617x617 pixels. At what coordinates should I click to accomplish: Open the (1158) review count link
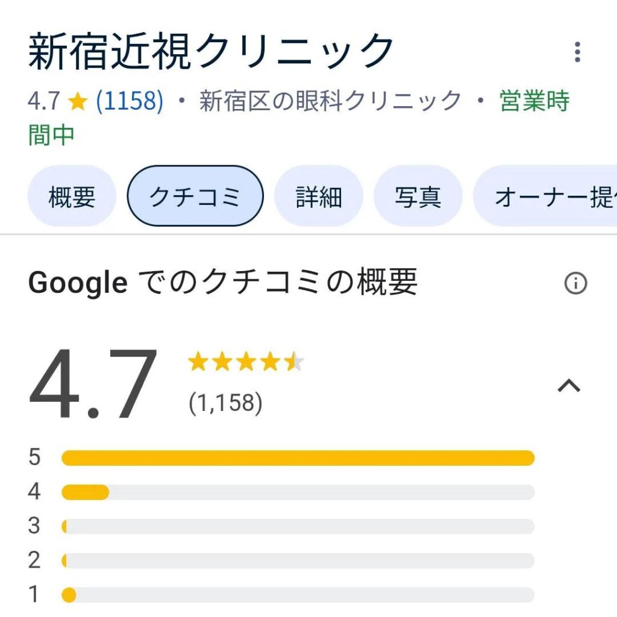pos(130,101)
